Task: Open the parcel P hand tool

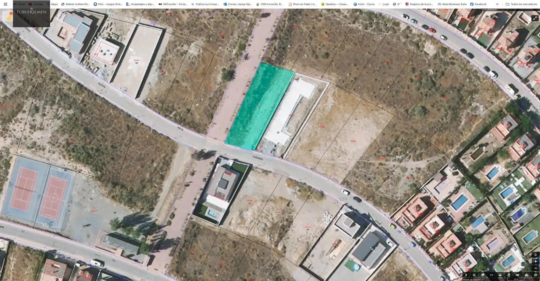Action: tap(508, 275)
